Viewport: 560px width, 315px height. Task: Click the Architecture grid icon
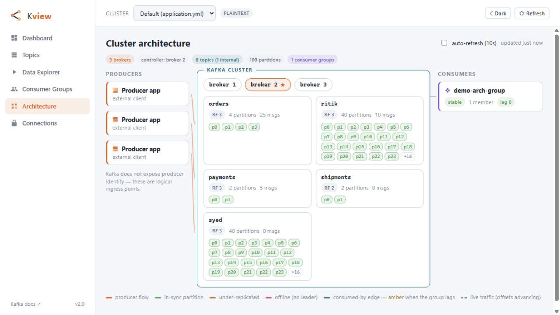point(14,106)
